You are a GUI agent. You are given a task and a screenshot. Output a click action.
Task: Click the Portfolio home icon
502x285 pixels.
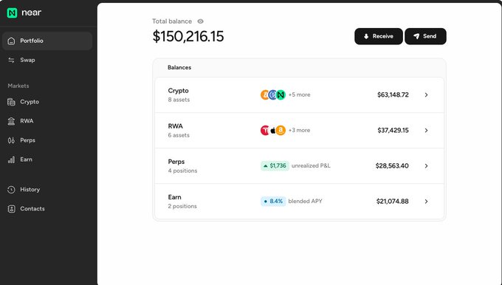tap(11, 41)
